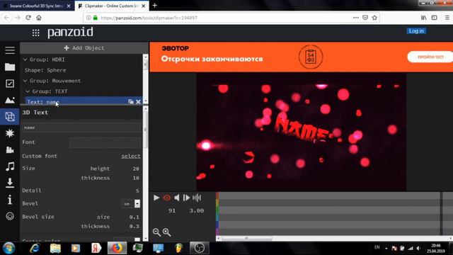
Task: Collapse Group: TEXT
Action: click(28, 91)
